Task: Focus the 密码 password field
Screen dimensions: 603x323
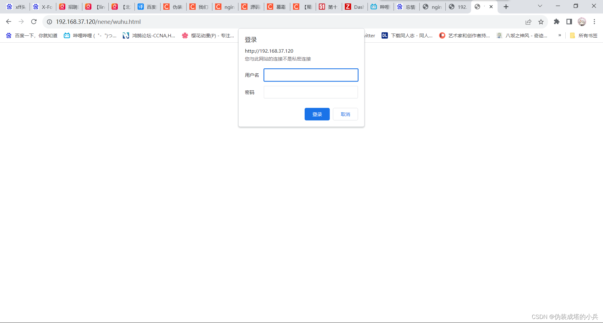Action: tap(311, 92)
